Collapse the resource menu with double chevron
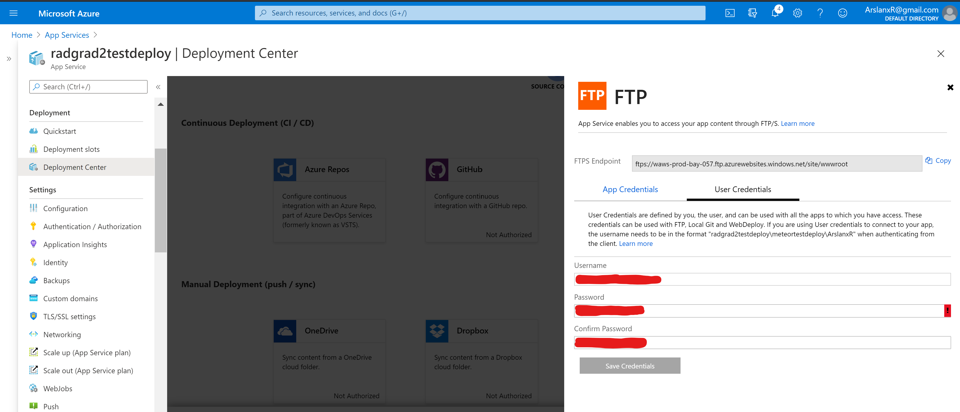The height and width of the screenshot is (412, 960). tap(158, 87)
